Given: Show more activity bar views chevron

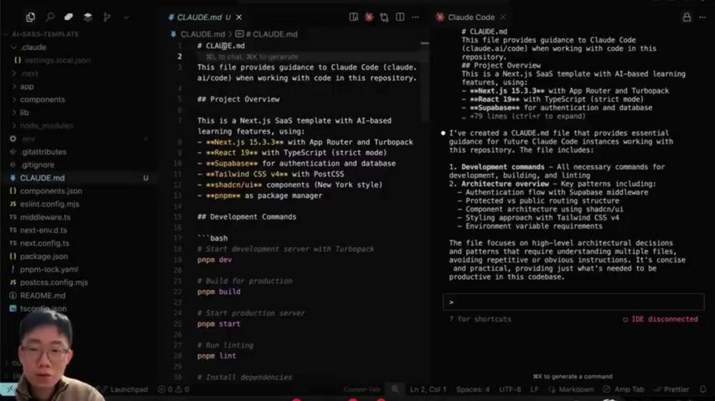Looking at the screenshot, I should (x=126, y=17).
